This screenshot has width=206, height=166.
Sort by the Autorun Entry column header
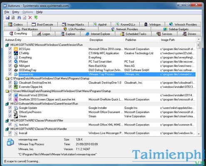[46, 40]
